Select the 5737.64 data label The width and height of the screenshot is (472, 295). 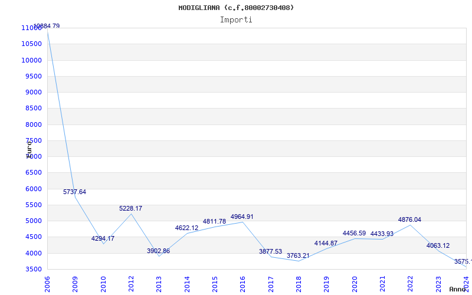coord(75,192)
